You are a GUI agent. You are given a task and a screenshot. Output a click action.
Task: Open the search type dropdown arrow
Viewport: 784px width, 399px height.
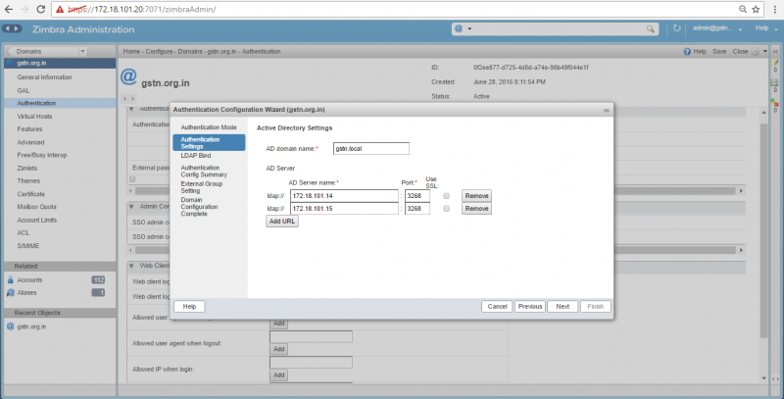point(469,29)
